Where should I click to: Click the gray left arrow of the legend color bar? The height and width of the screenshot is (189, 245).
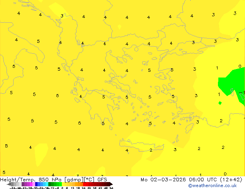point(9,184)
